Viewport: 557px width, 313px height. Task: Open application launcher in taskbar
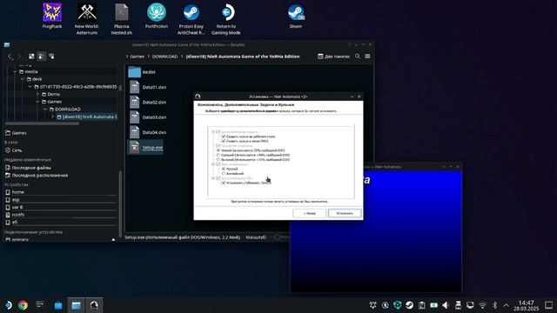coord(8,305)
